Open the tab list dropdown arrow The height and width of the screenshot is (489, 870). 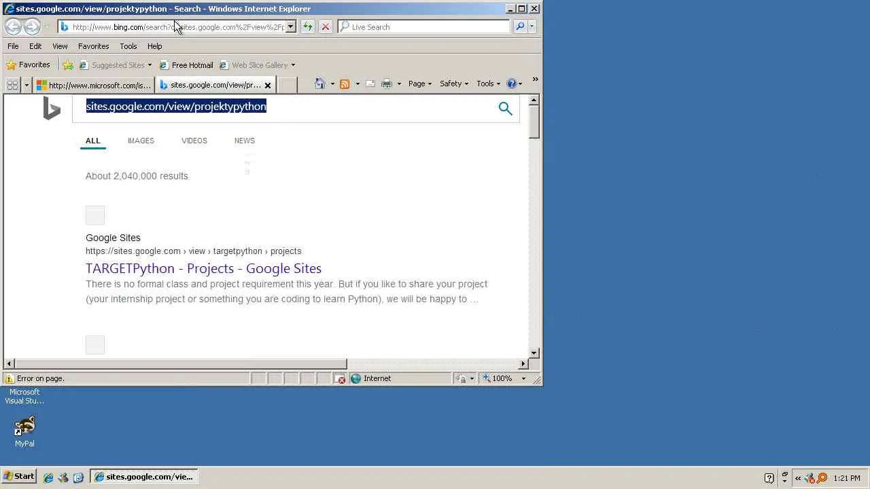(x=27, y=85)
